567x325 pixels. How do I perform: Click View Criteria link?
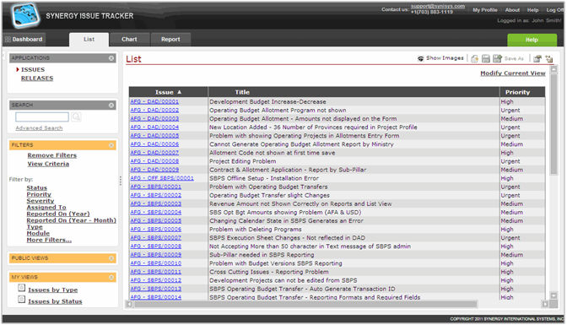tap(48, 164)
